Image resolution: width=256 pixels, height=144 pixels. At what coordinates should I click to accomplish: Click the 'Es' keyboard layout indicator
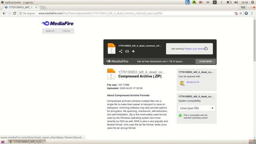215,2
